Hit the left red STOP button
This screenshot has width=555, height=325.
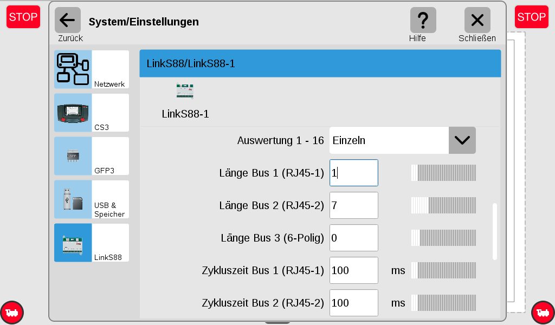point(23,17)
